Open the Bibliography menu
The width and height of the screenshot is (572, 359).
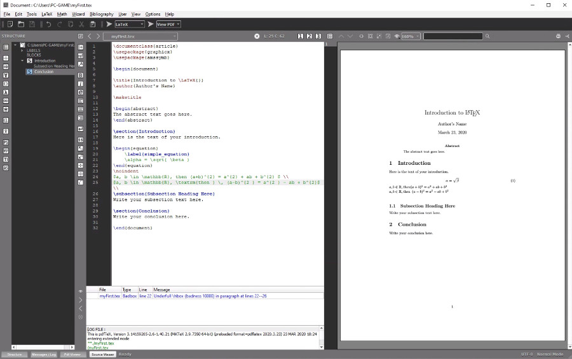point(101,14)
